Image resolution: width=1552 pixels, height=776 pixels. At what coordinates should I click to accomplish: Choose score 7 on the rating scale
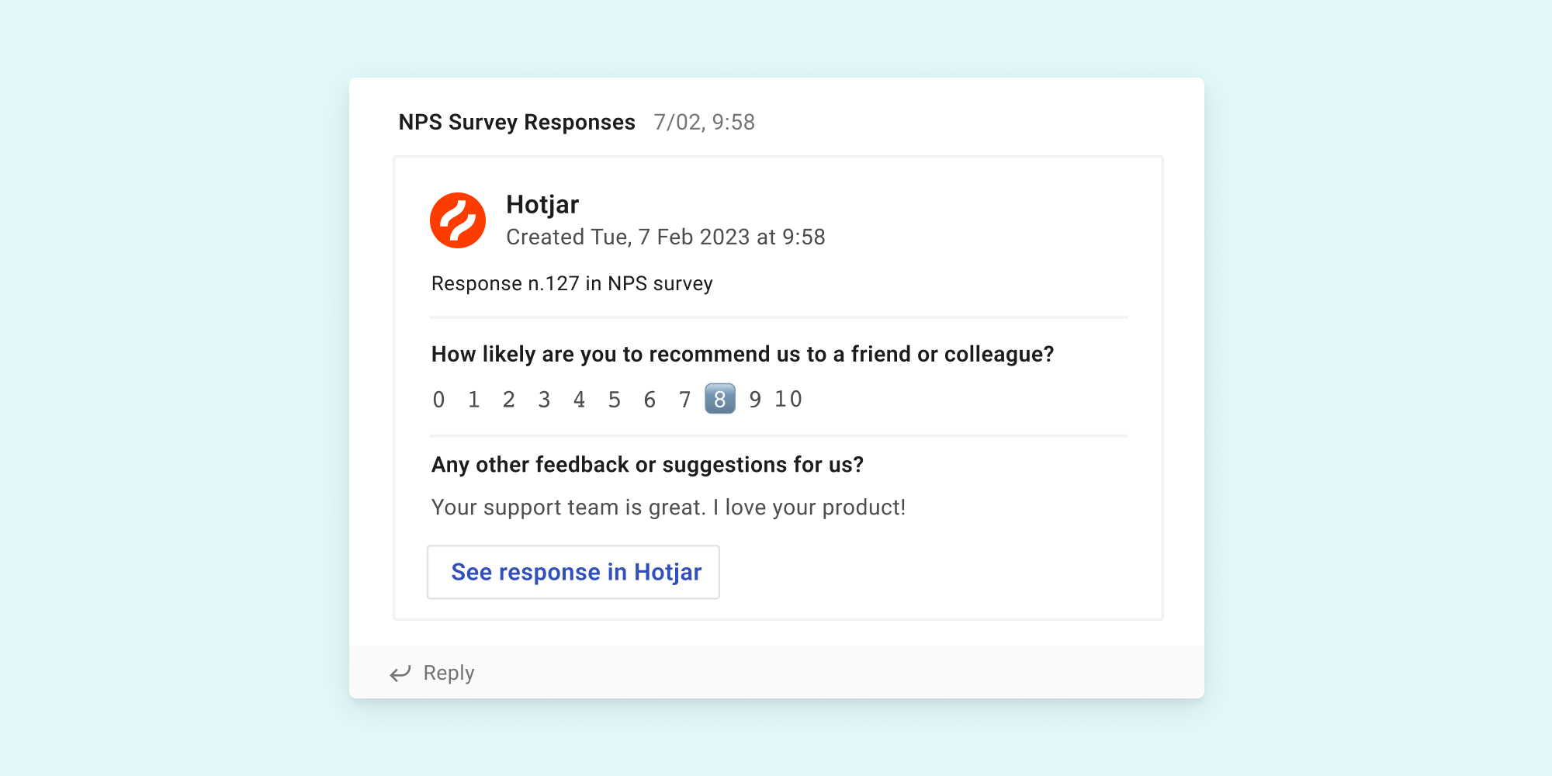coord(684,400)
